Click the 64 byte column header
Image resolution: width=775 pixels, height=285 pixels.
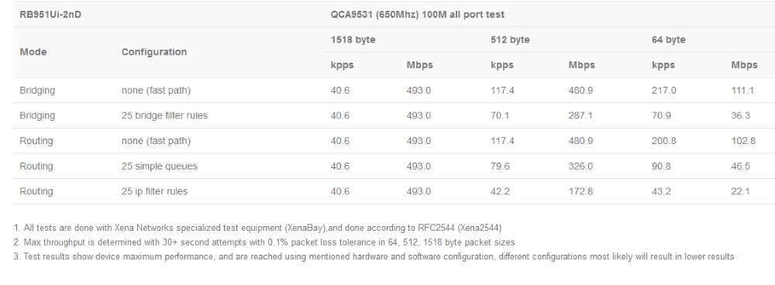pyautogui.click(x=669, y=39)
